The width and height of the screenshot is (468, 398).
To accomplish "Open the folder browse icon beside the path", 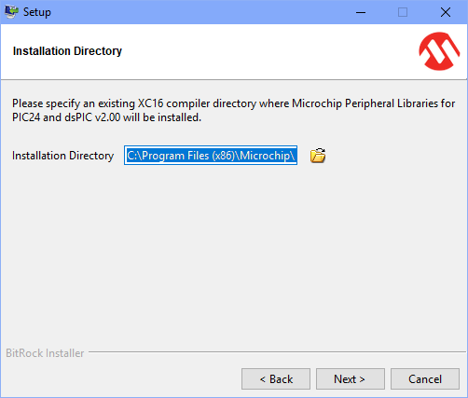I will point(318,156).
